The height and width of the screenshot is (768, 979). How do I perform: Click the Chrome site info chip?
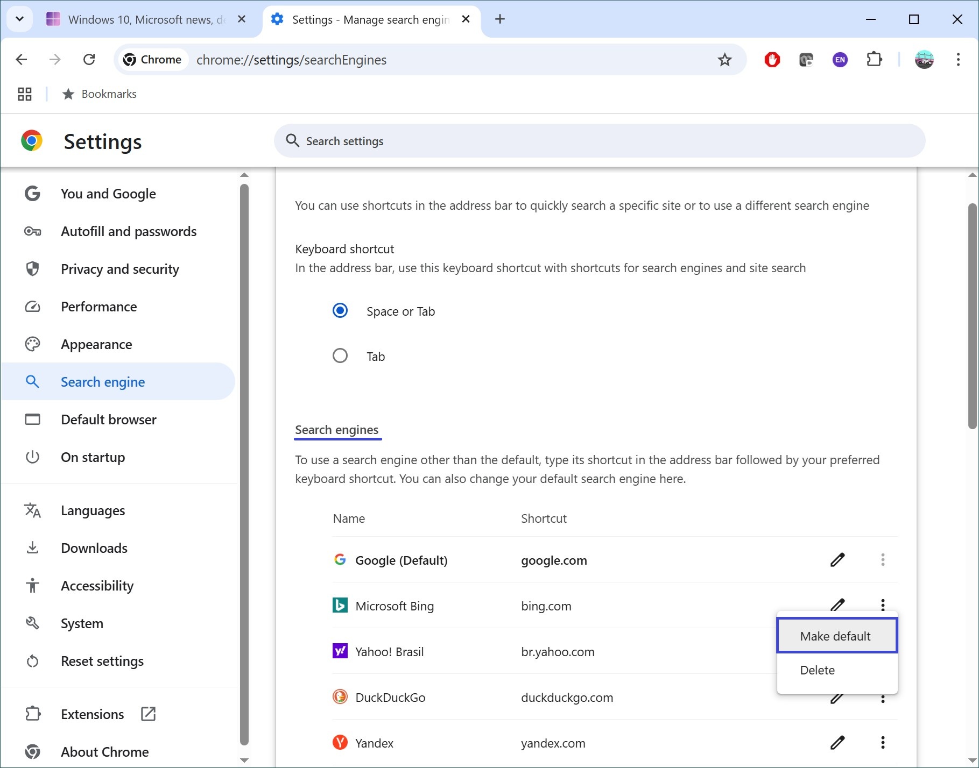153,60
